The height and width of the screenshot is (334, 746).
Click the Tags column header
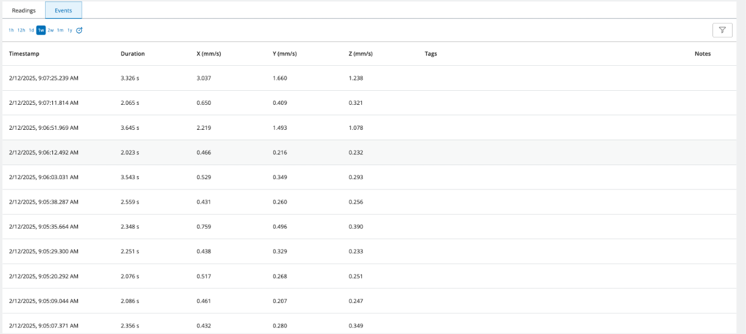click(431, 54)
